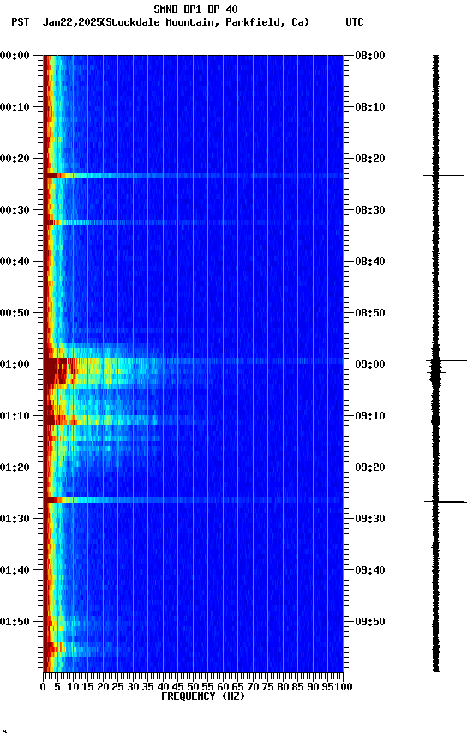Click the station title SMNB DP1 BP 40
Viewport: 473px width, 741px height.
pos(195,9)
